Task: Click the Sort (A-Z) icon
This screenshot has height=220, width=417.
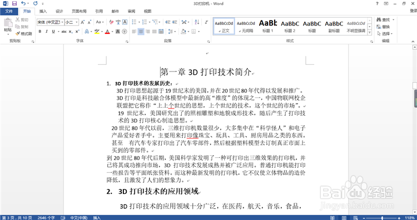Action: pyautogui.click(x=197, y=22)
